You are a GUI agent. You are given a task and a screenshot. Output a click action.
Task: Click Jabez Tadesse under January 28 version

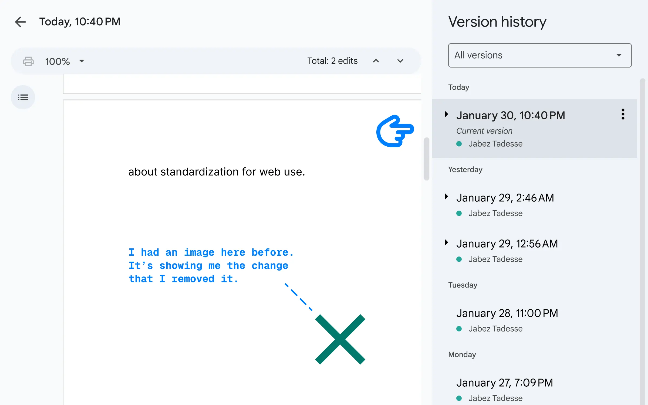point(495,329)
